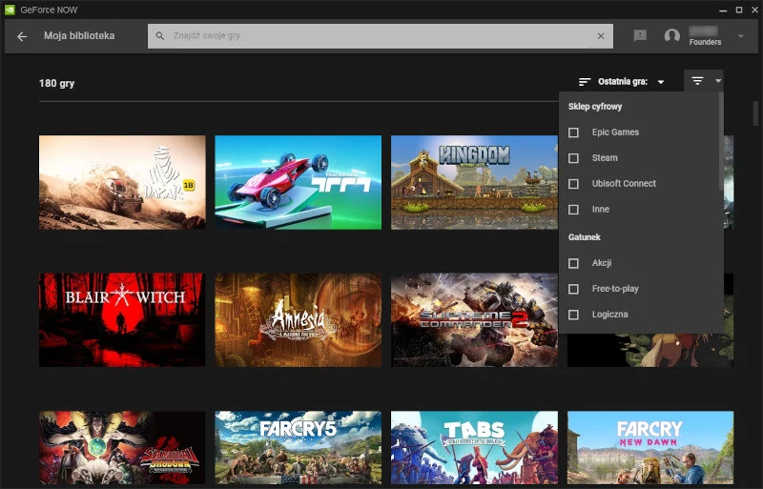Open the Samurai Shodown game tile
The height and width of the screenshot is (489, 763).
coord(122,448)
